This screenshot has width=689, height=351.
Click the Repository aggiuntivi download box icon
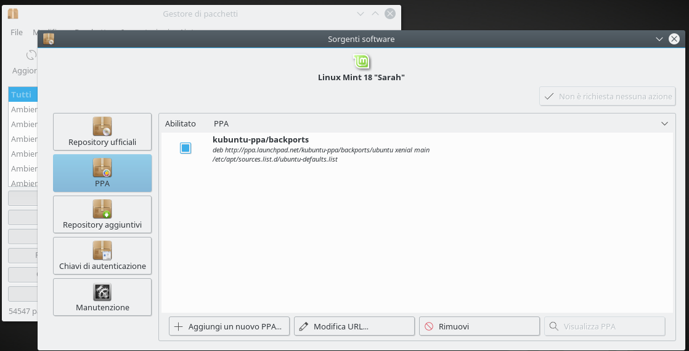tap(102, 209)
